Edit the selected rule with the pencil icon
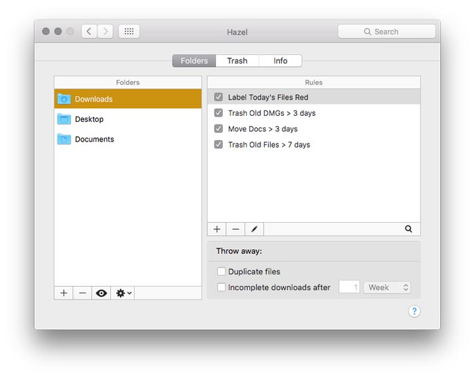Image resolution: width=474 pixels, height=378 pixels. 254,229
